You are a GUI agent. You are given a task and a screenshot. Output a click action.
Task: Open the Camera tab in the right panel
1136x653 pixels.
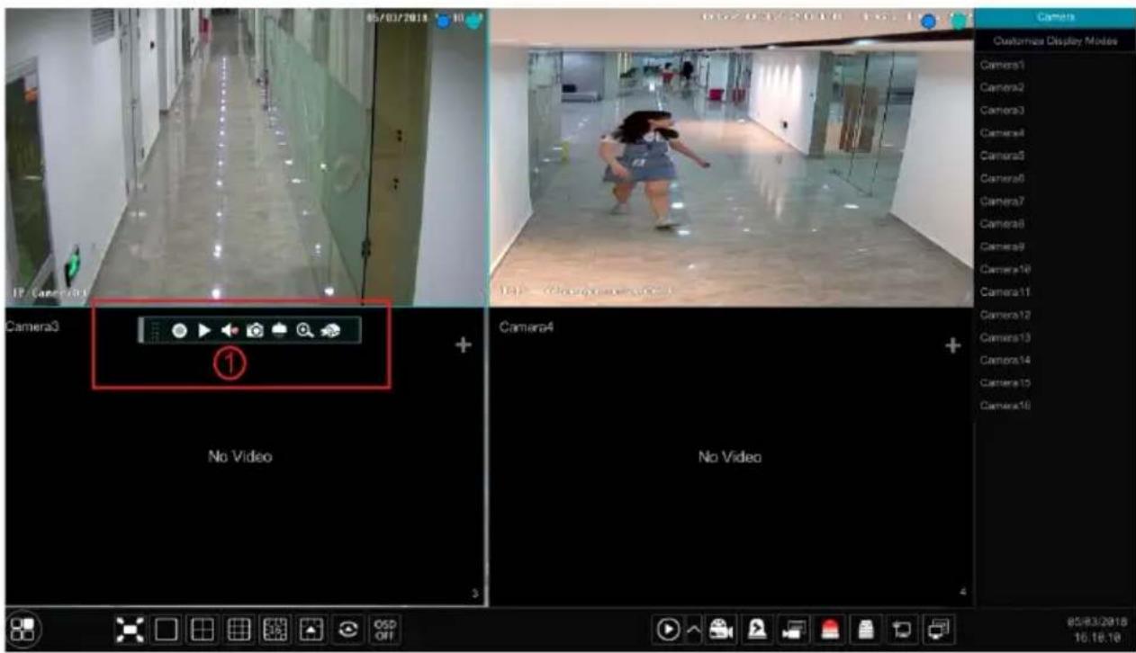(x=1056, y=16)
